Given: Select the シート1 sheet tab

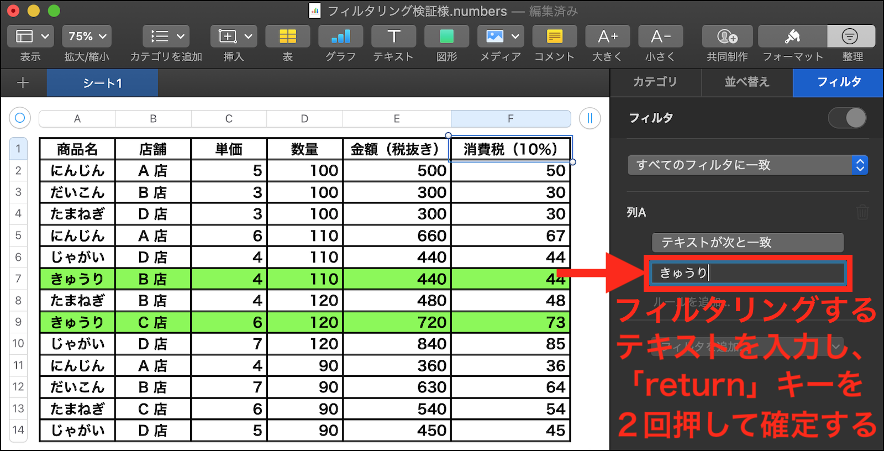Looking at the screenshot, I should (102, 83).
